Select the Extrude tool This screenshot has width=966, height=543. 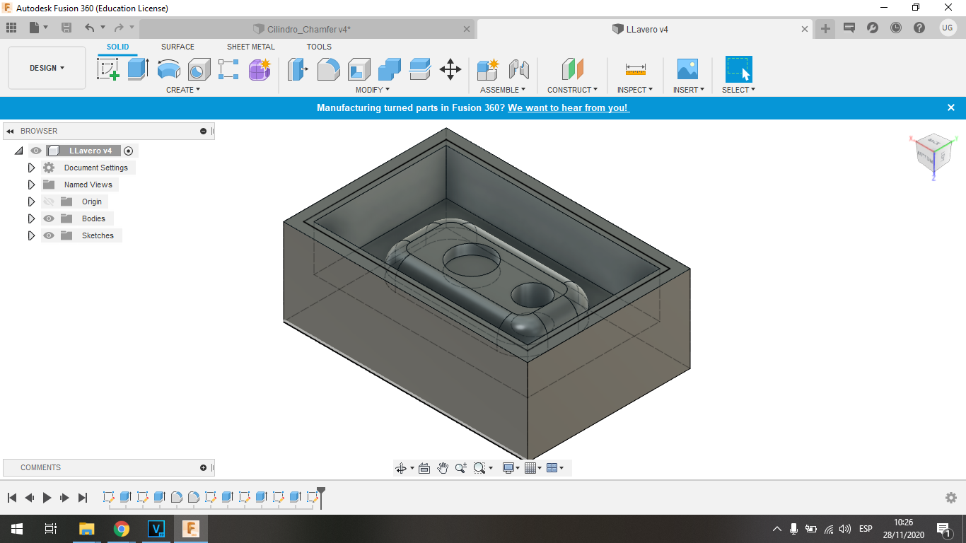[138, 69]
